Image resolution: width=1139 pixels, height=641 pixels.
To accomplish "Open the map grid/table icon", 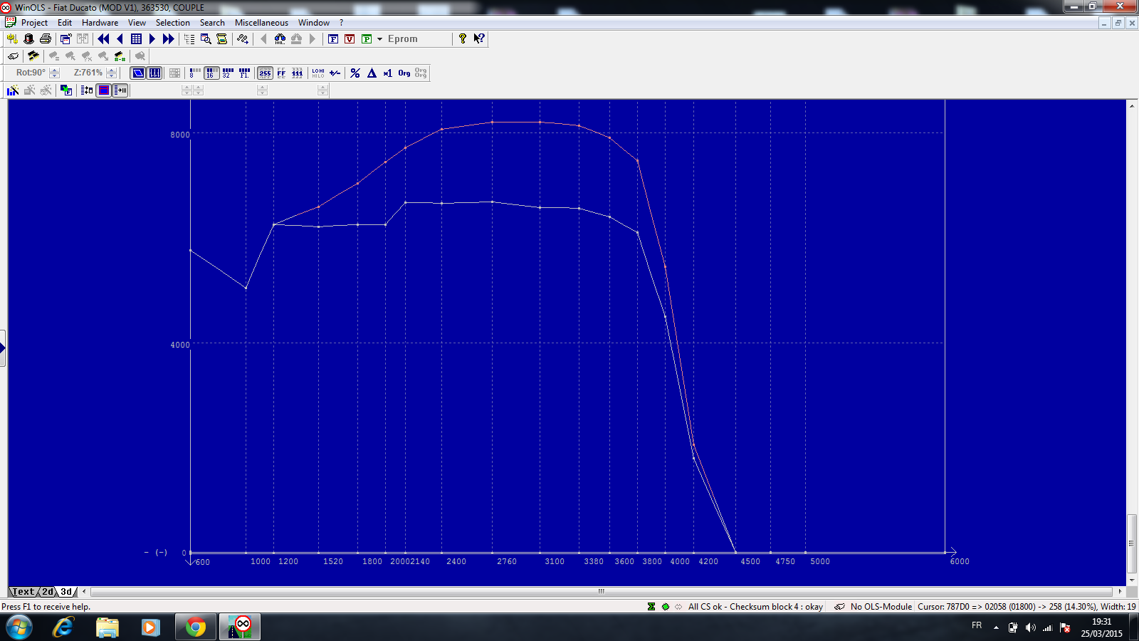I will pos(136,39).
